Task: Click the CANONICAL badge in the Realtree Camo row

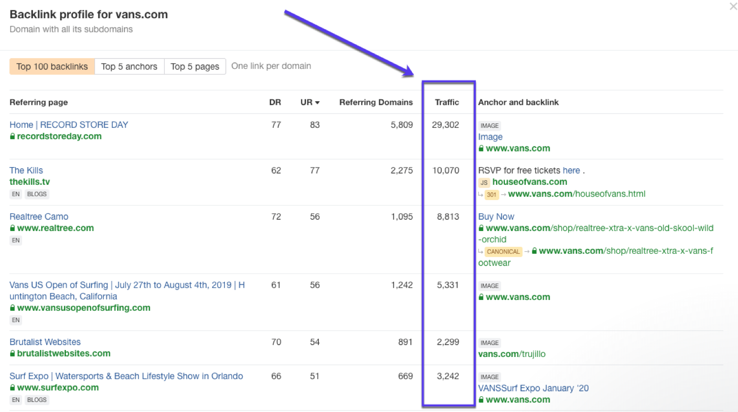Action: [x=503, y=252]
